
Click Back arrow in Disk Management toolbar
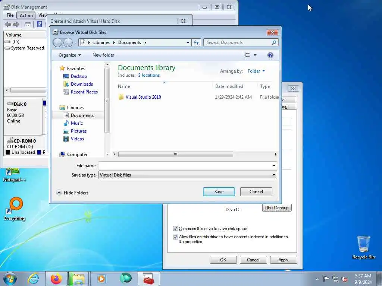[x=8, y=24]
